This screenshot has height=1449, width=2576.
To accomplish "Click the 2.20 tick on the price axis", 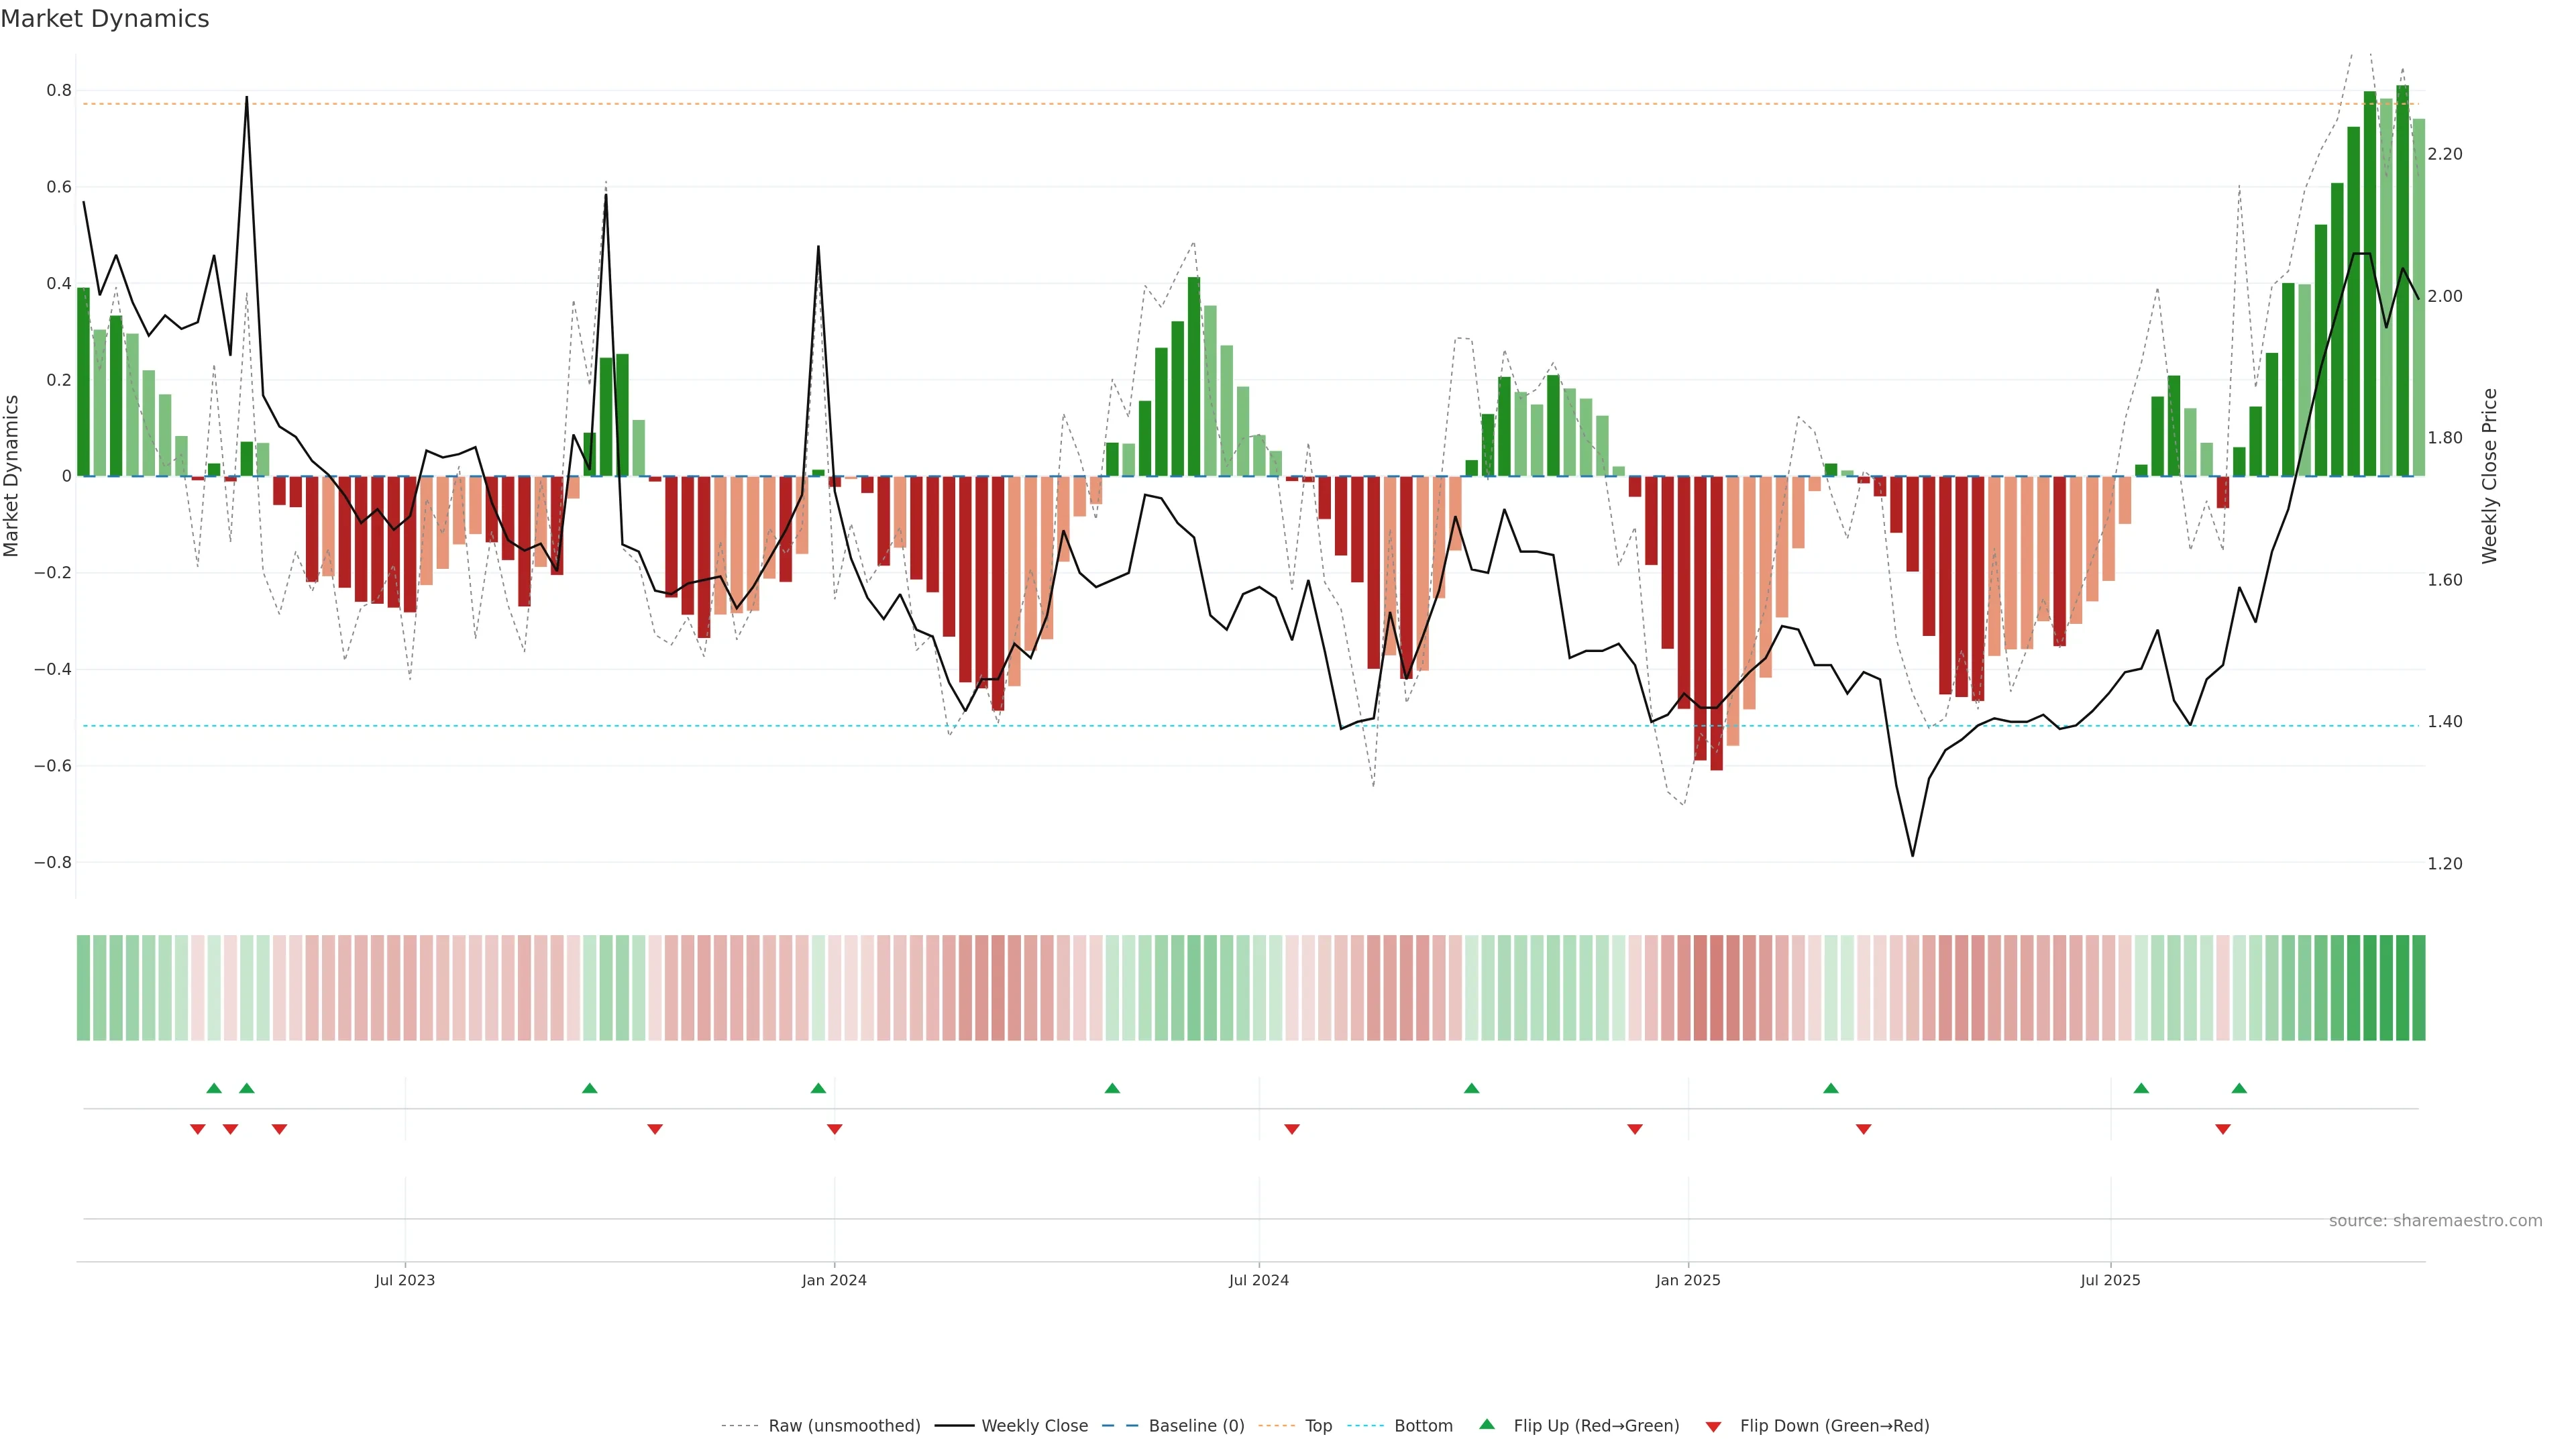I will [2445, 154].
